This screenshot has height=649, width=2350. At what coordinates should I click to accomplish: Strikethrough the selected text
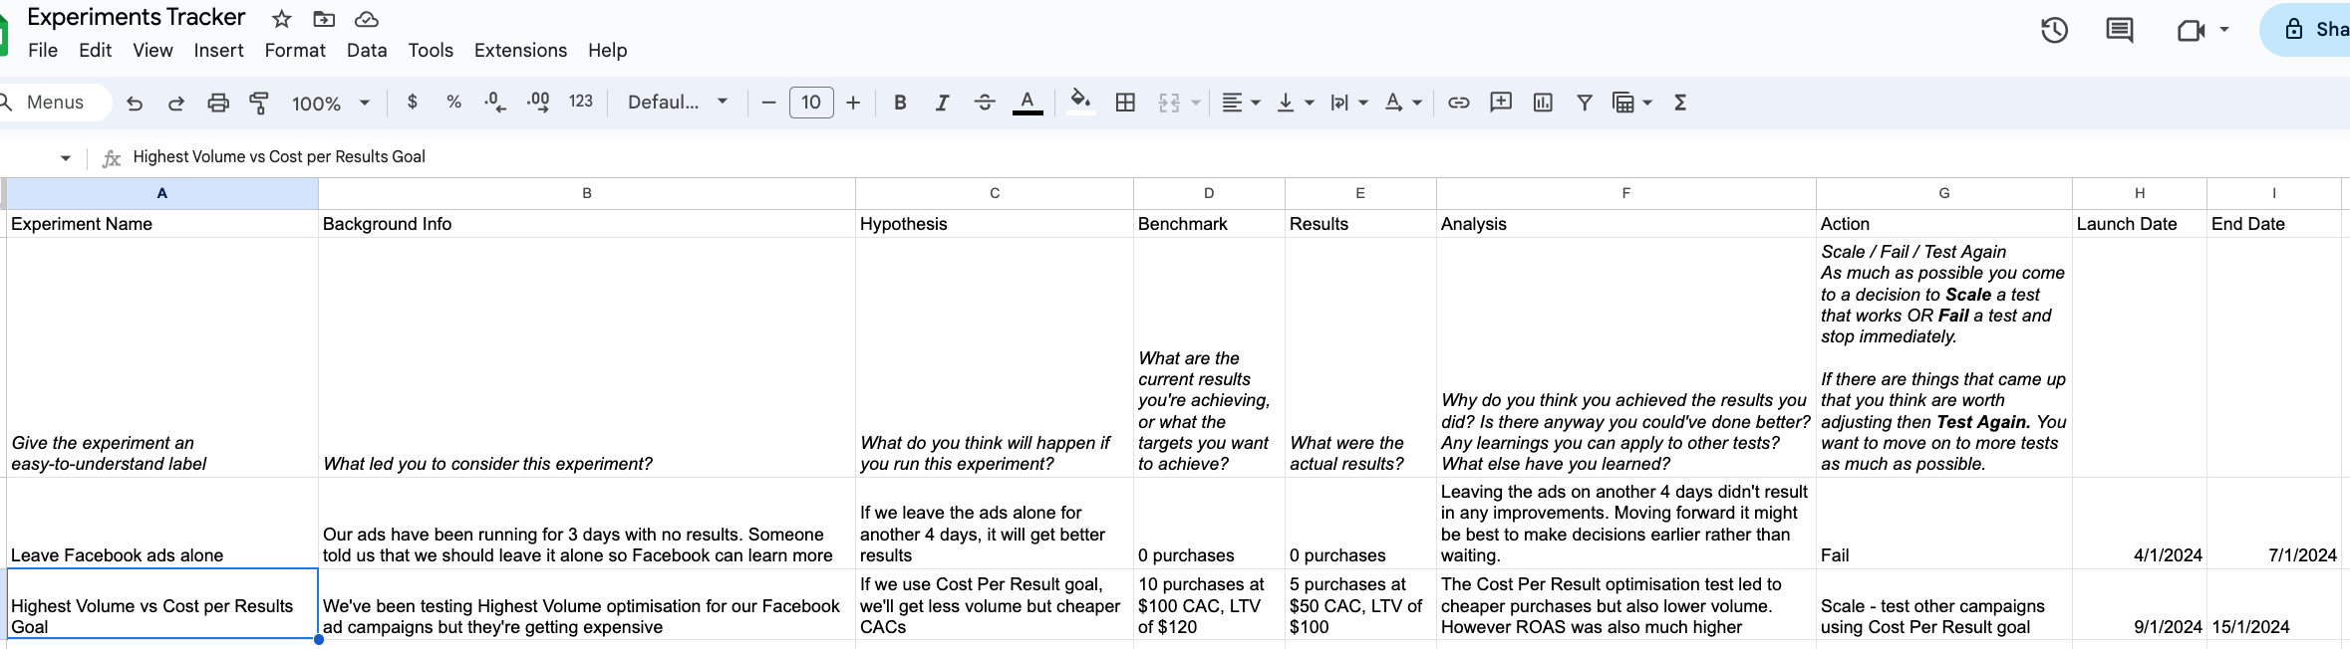(985, 102)
